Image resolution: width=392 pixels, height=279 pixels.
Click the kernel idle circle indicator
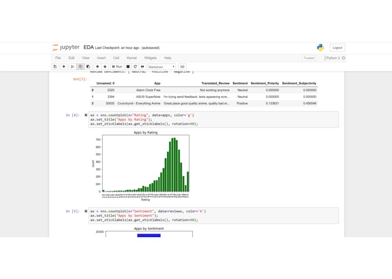click(x=343, y=58)
